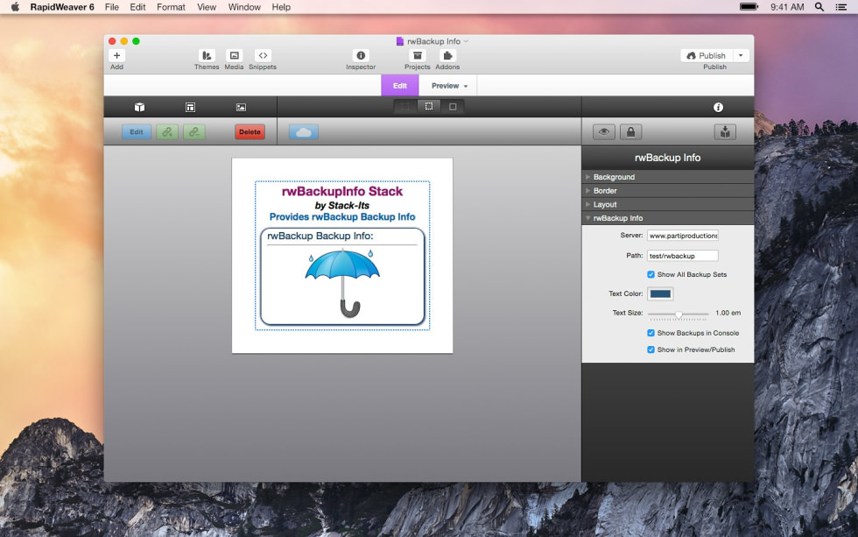Screen dimensions: 858x537
Task: Open the Themes browser
Action: click(207, 55)
